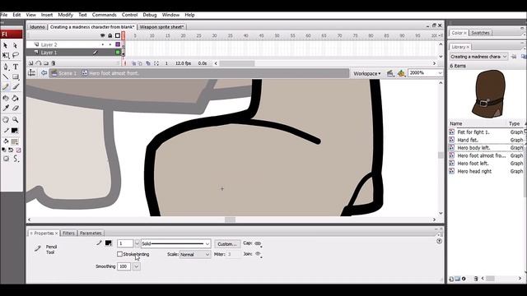527x296 pixels.
Task: Open the Scale Normal dropdown
Action: [195, 254]
